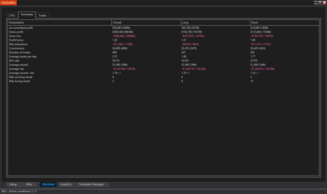The image size is (327, 194).
Task: Switch to the Analytics tab
Action: [66, 184]
